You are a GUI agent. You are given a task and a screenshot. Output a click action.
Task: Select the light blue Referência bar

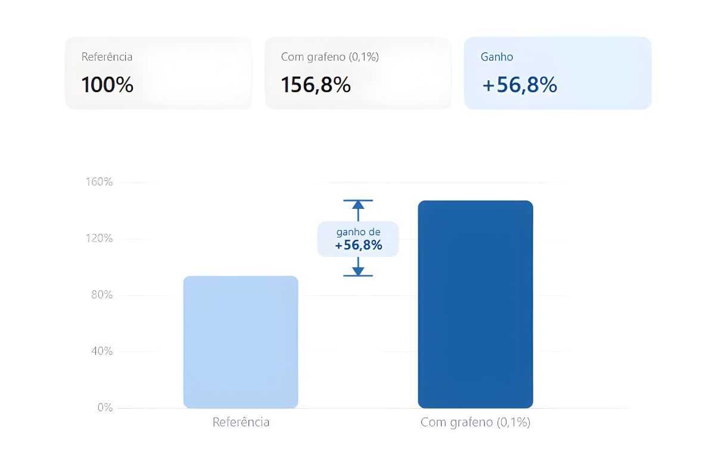[x=241, y=342]
